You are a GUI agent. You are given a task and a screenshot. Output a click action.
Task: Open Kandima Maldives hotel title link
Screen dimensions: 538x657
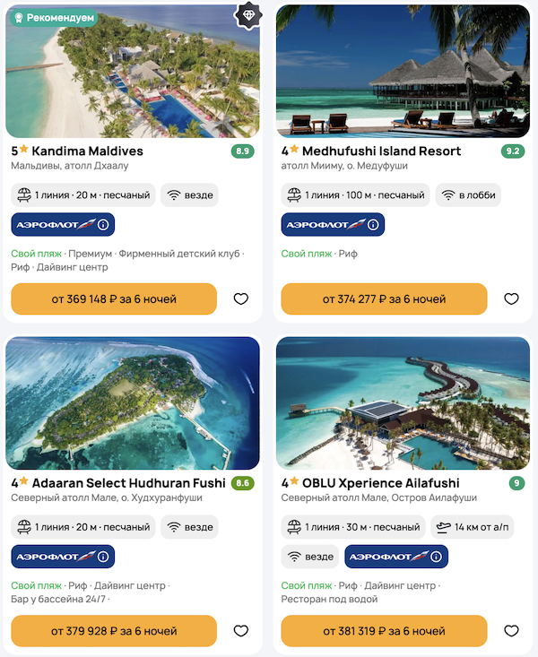[87, 151]
